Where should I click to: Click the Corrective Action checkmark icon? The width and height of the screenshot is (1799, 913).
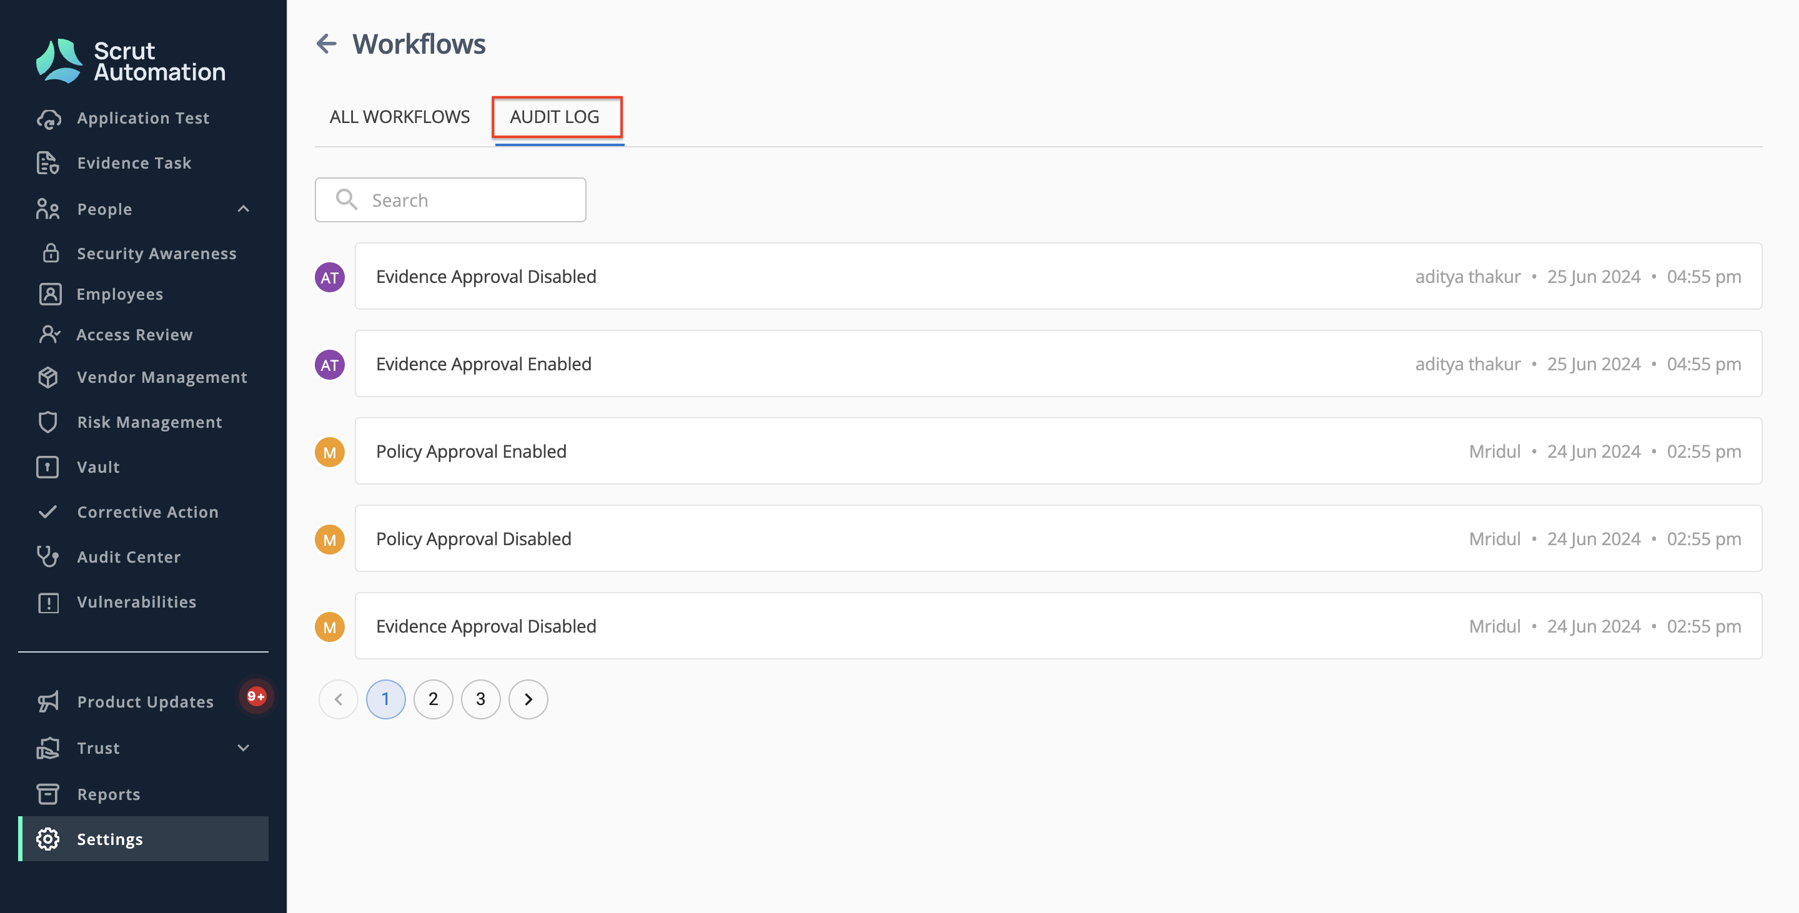(47, 511)
